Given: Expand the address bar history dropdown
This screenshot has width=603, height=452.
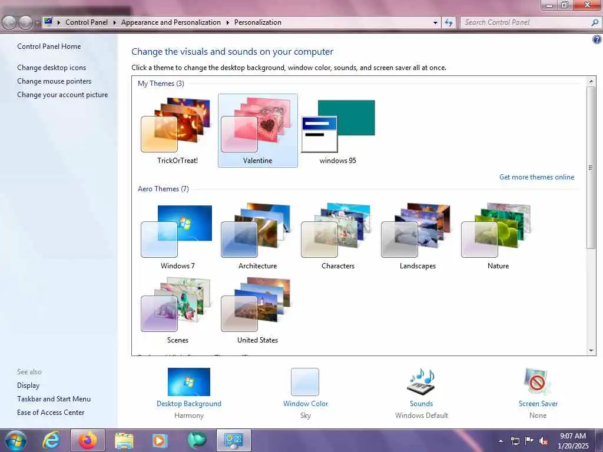Looking at the screenshot, I should [x=435, y=23].
